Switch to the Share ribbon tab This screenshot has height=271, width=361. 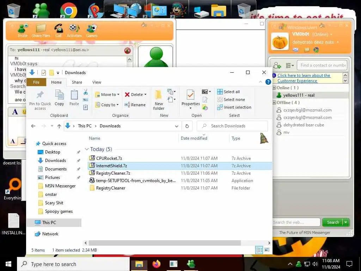coord(77,82)
